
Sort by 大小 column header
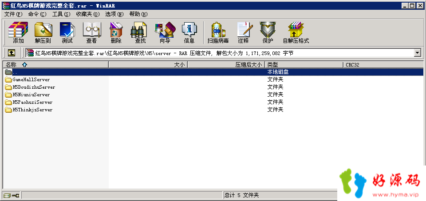click(148, 65)
